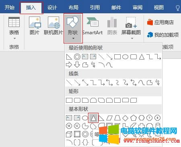The height and width of the screenshot is (147, 181).
Task: Click the lightbulb Tell Me icon
Action: click(x=178, y=8)
